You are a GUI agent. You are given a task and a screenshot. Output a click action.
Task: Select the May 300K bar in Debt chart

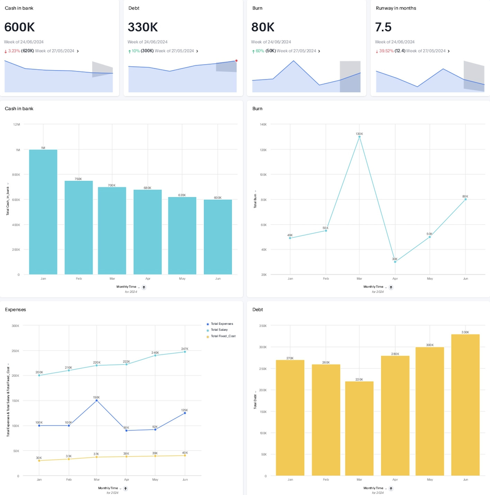[430, 412]
